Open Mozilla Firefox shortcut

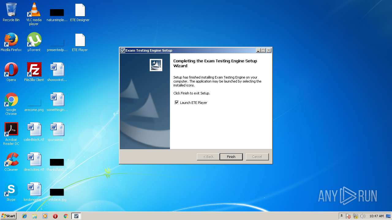click(11, 42)
